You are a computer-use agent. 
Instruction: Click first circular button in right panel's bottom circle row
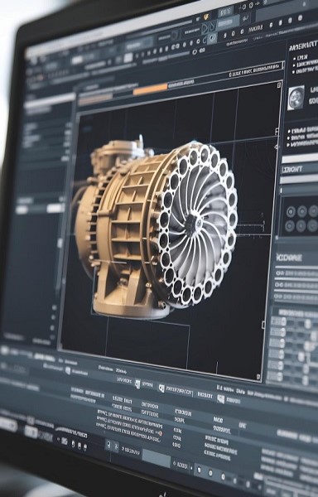click(x=290, y=226)
